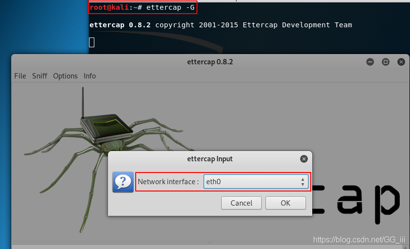
Task: Open the Options menu
Action: [x=65, y=76]
